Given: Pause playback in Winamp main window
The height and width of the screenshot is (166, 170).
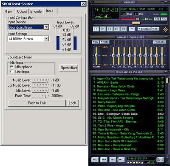Looking at the screenshot, I should (x=110, y=29).
